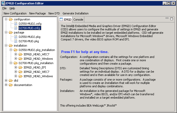
Task: Click the configuration folder icon
Action: point(11,19)
